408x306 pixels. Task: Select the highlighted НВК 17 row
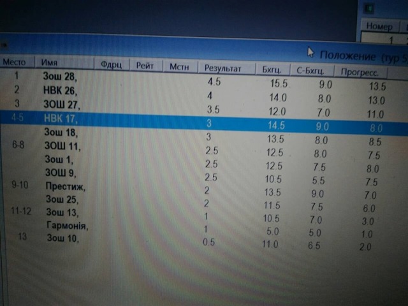(x=204, y=123)
